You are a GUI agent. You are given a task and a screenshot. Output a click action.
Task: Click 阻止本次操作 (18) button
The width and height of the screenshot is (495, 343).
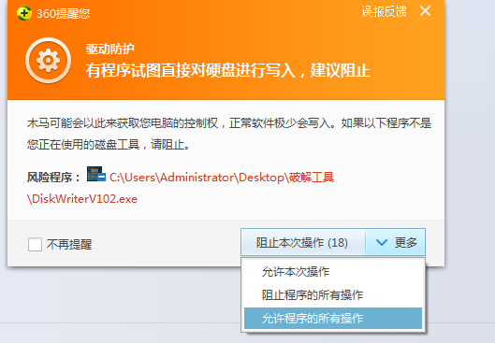coord(303,242)
